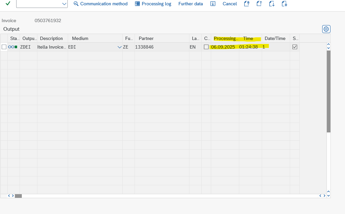Image resolution: width=345 pixels, height=214 pixels.
Task: Click the last page icon
Action: click(284, 4)
